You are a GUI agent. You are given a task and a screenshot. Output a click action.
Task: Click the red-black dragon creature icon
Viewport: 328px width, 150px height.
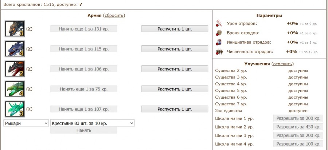[15, 69]
